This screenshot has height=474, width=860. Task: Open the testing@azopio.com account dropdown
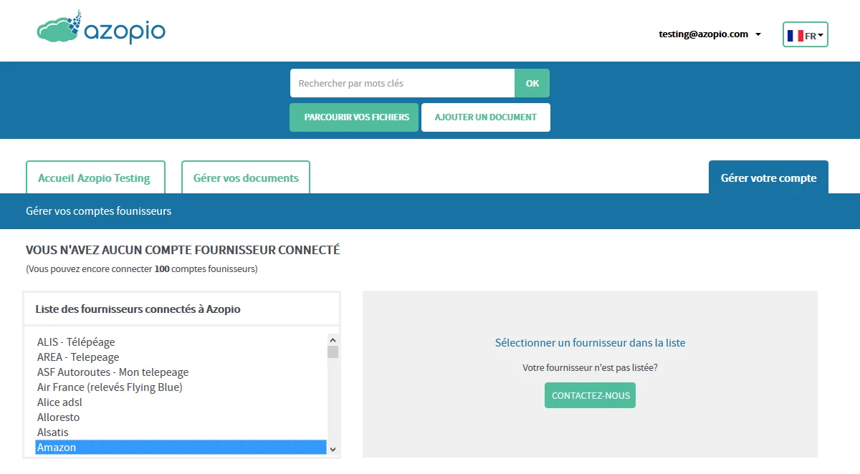709,34
